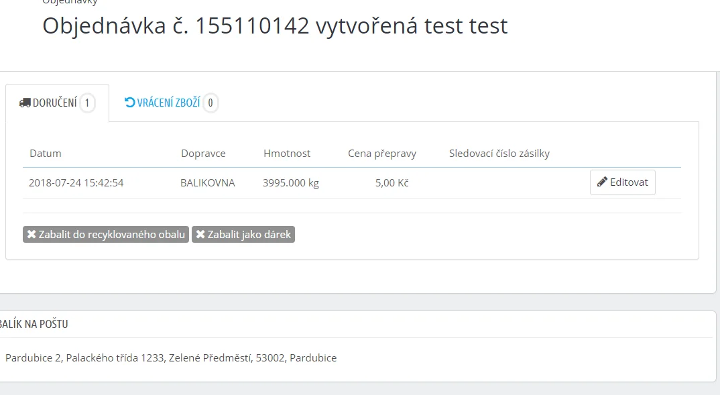This screenshot has width=720, height=395.
Task: Click the shipment date 2018-07-24 15:42:54
Action: tap(76, 182)
